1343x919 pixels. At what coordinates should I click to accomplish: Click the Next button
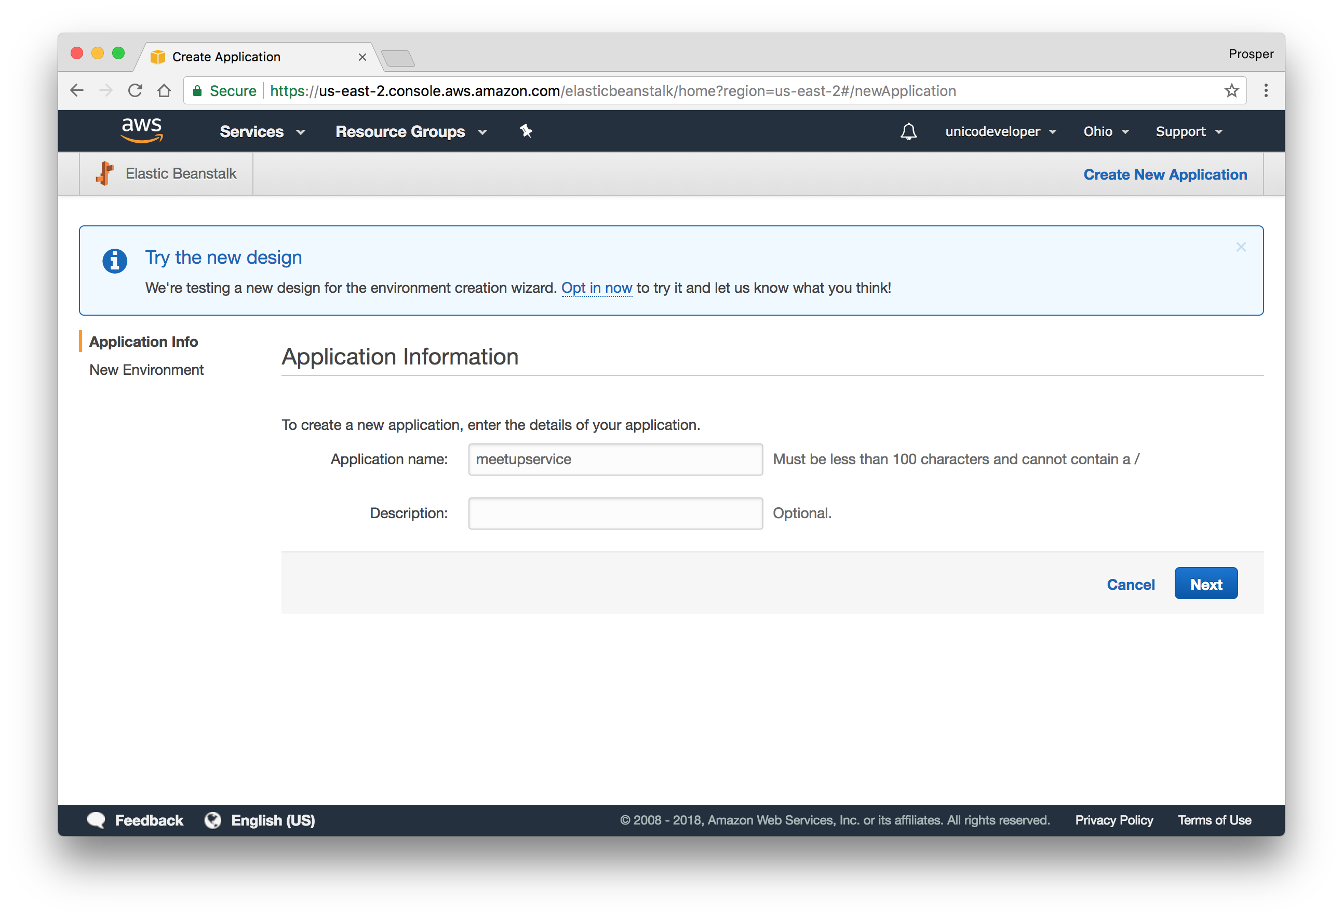(x=1205, y=584)
